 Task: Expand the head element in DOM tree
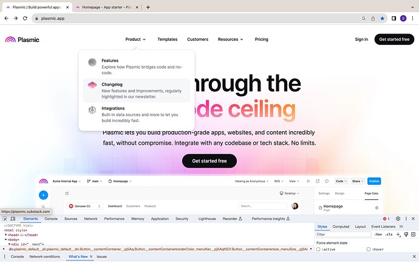[x=6, y=235]
